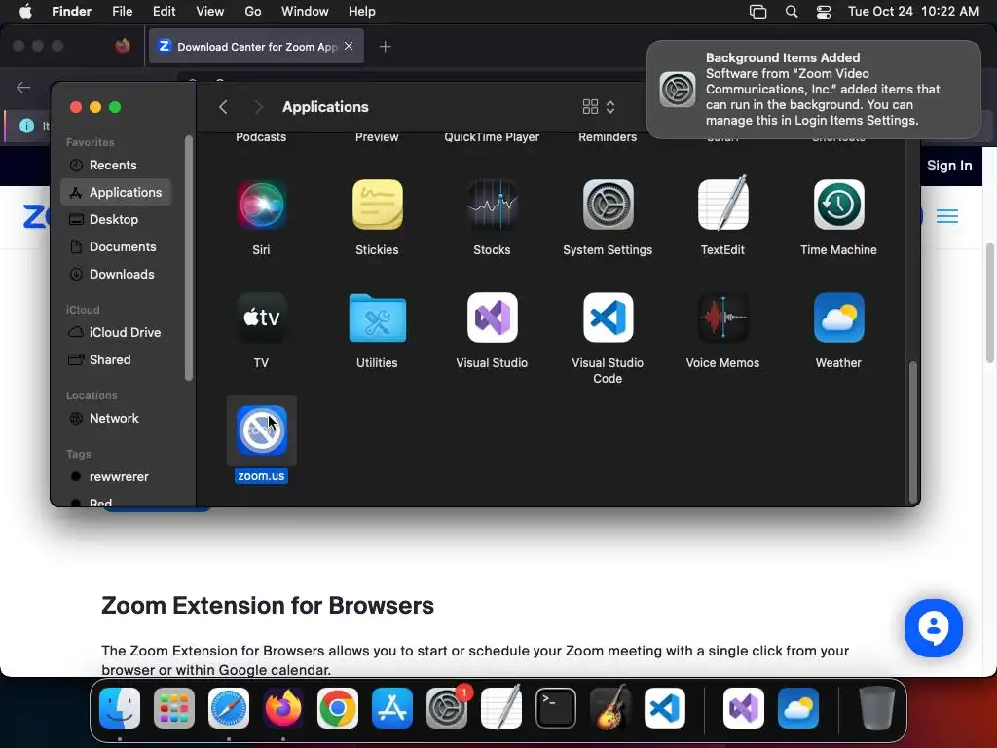The width and height of the screenshot is (997, 748).
Task: Go back in the Finder window
Action: point(223,107)
